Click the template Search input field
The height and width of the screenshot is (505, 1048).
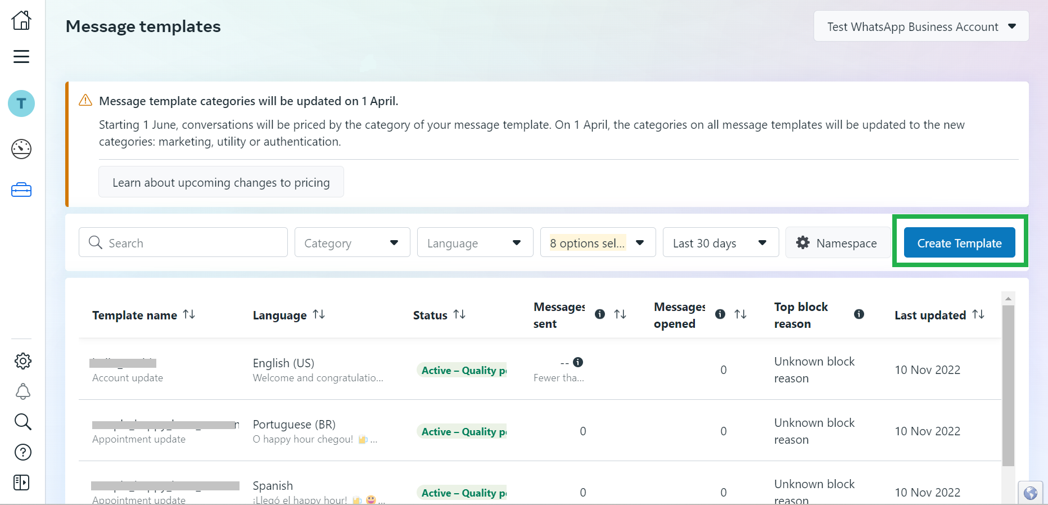pyautogui.click(x=183, y=243)
